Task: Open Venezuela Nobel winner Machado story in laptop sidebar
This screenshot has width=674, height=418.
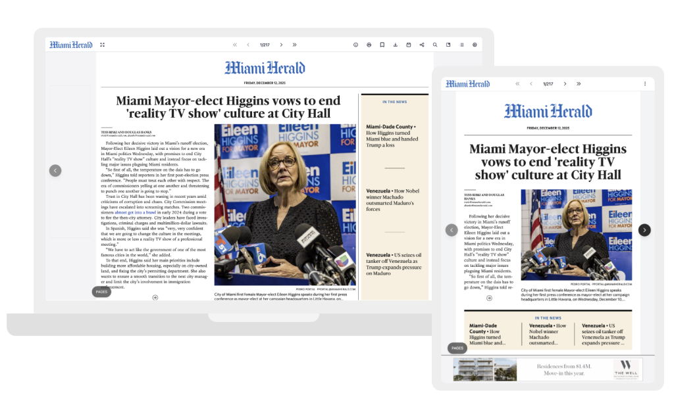Action: click(393, 200)
